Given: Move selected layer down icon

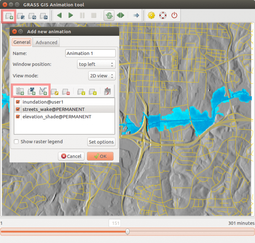Looking at the screenshot, I should click(93, 92).
